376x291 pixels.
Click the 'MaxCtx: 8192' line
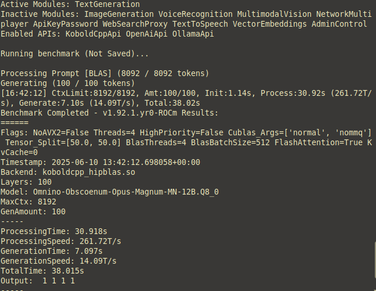pos(28,202)
